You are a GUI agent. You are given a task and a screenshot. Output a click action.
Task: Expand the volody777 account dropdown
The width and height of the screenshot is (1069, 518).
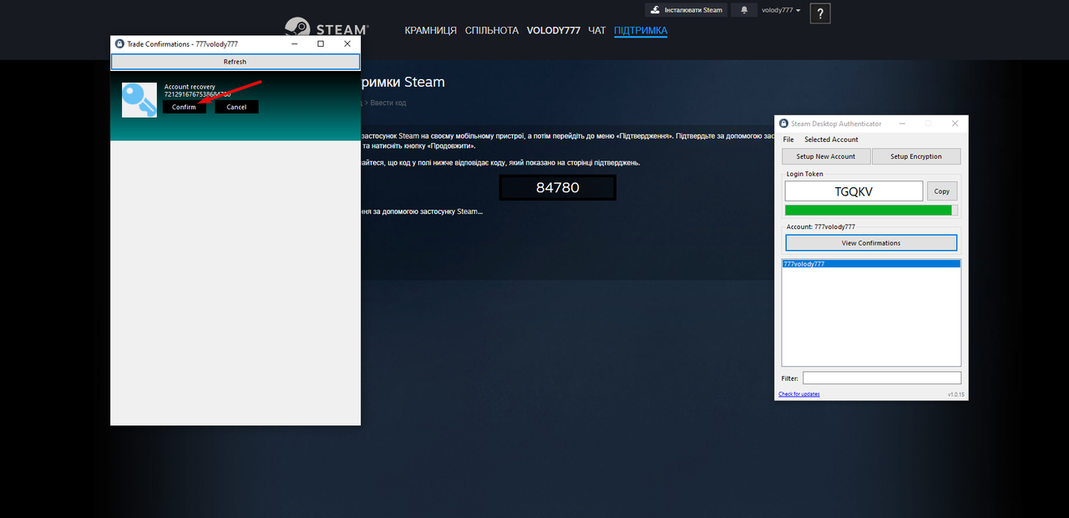[781, 10]
